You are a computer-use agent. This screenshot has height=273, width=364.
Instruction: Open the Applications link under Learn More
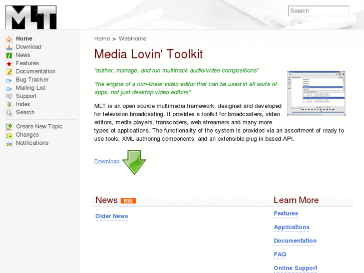pos(291,227)
